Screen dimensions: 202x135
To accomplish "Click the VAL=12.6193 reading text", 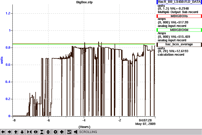I will pyautogui.click(x=179, y=51).
